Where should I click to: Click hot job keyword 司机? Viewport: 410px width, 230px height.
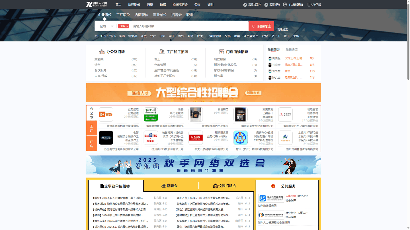click(x=112, y=36)
